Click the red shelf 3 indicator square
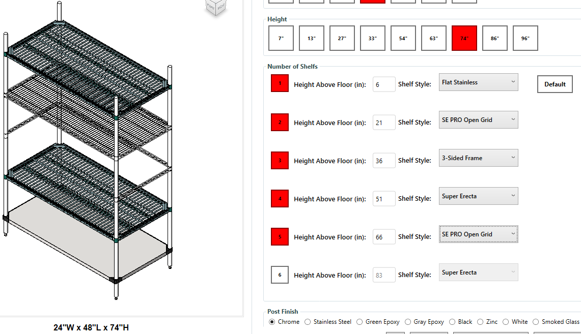The width and height of the screenshot is (581, 334). (x=279, y=160)
